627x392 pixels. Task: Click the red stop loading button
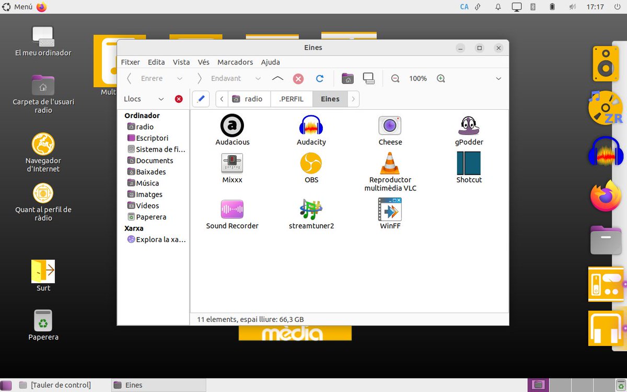[298, 78]
